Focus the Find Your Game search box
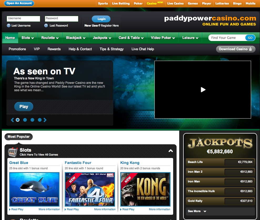This screenshot has height=220, width=260. click(x=227, y=38)
